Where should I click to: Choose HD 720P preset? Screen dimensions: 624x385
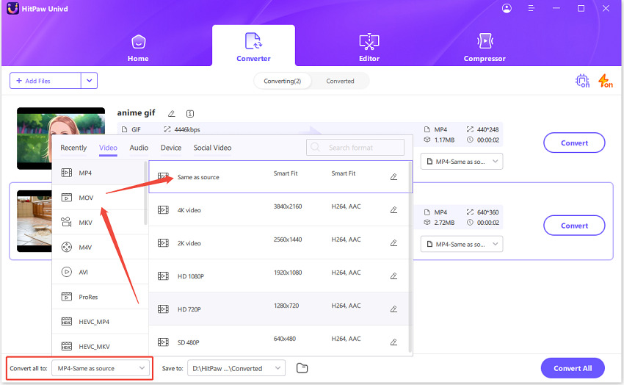pyautogui.click(x=278, y=309)
